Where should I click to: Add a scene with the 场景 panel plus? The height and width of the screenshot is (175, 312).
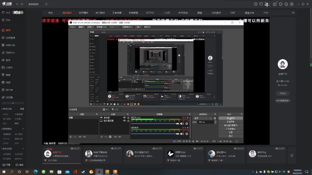coord(71,137)
